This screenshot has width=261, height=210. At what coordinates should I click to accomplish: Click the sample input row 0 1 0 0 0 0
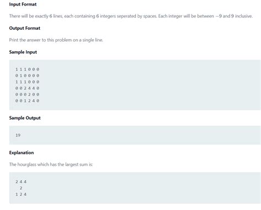click(x=27, y=76)
